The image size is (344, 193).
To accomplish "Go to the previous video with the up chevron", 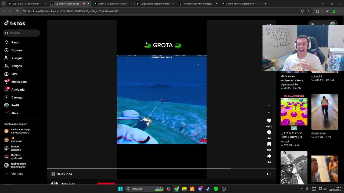I will point(269,106).
